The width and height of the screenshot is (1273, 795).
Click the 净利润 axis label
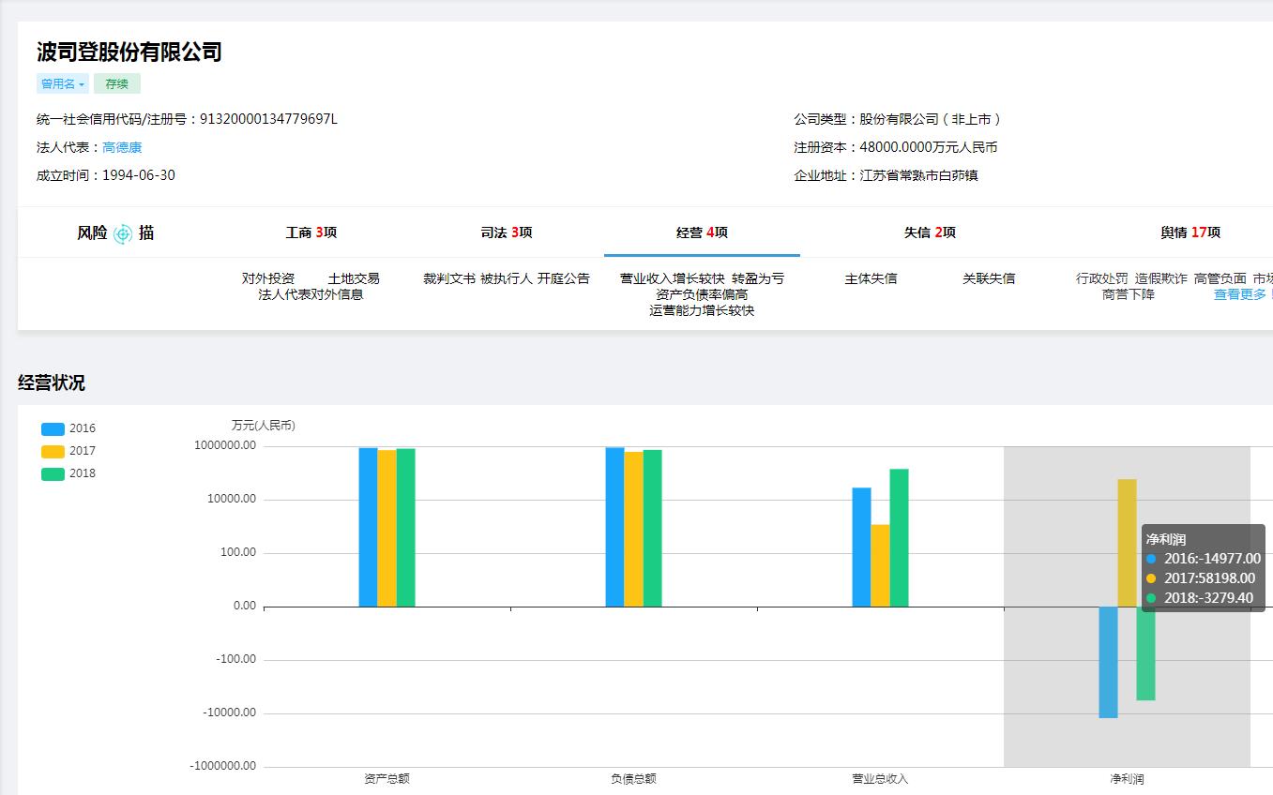pos(1127,779)
